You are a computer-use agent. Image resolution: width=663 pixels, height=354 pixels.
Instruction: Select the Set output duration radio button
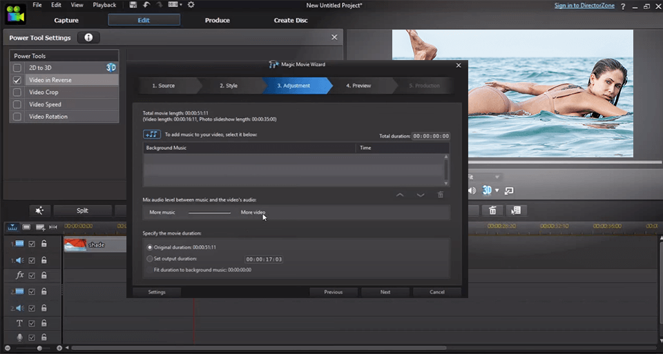[150, 259]
